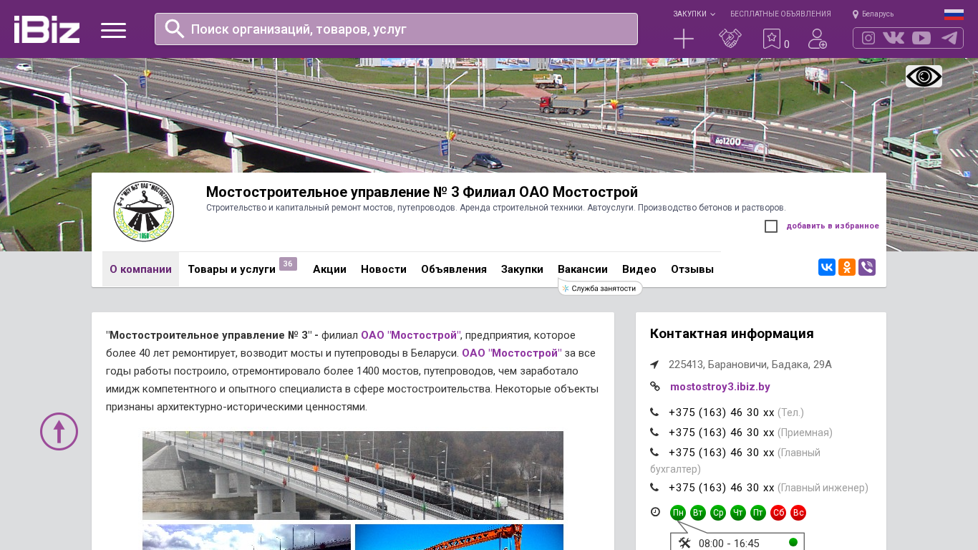Click phone icon next to Тел. number
Viewport: 978px width, 550px height.
point(654,412)
